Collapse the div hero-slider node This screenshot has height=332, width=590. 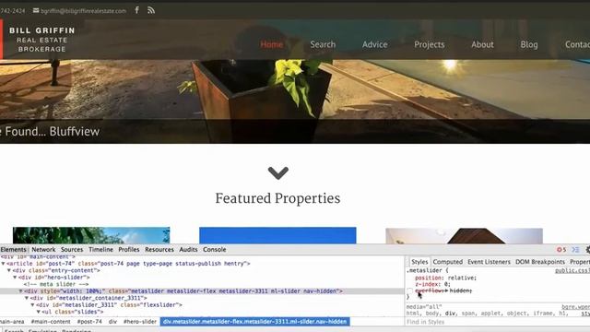tap(15, 278)
